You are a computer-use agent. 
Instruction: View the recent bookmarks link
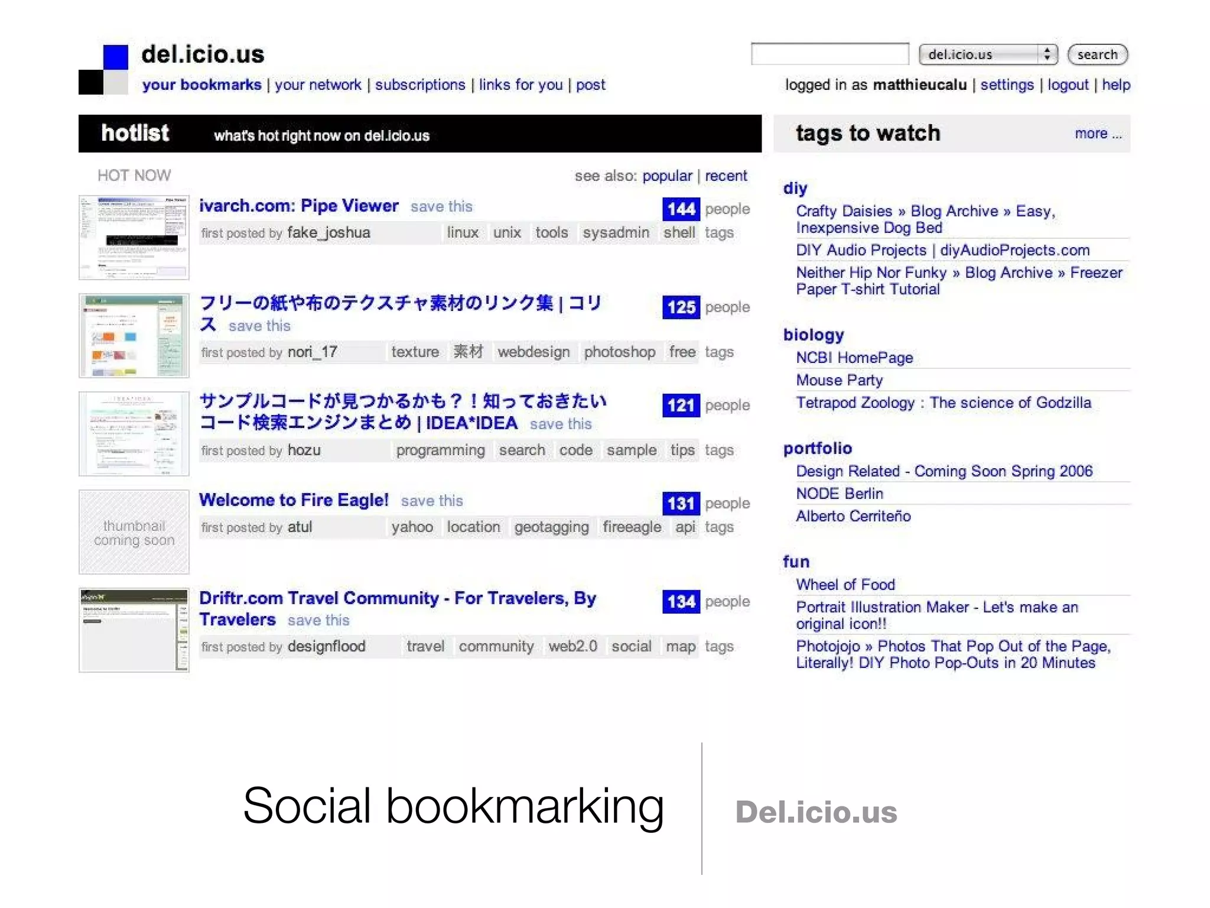726,176
